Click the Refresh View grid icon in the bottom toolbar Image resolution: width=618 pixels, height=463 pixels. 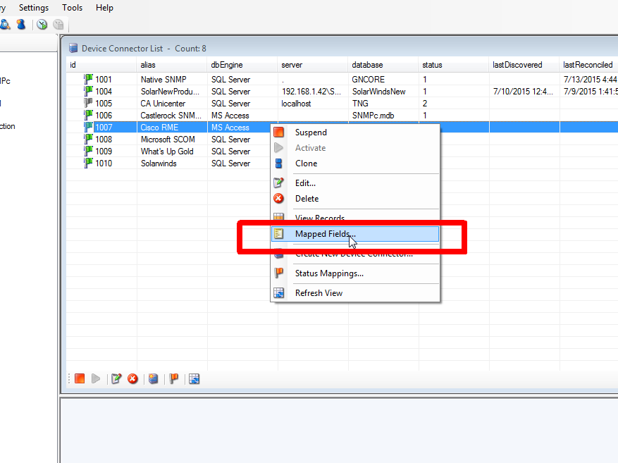click(x=194, y=379)
